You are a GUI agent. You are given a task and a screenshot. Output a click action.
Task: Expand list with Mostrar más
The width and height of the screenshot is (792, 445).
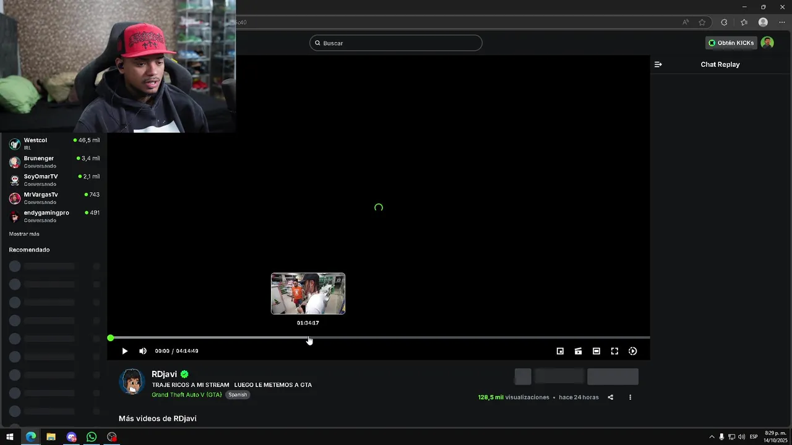24,234
